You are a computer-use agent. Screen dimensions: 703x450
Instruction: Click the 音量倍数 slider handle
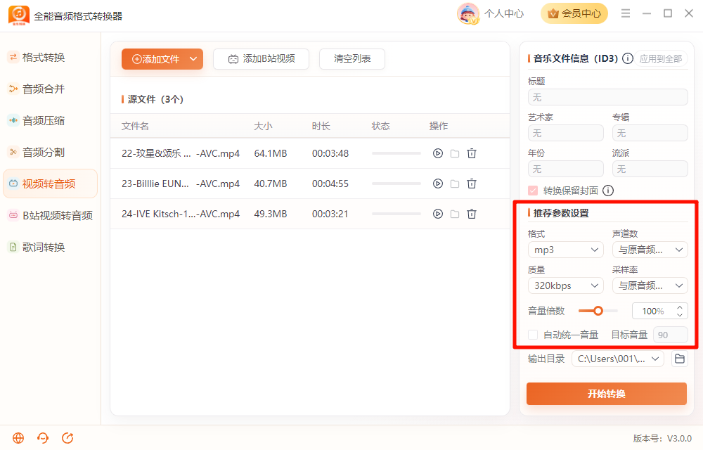click(x=598, y=311)
